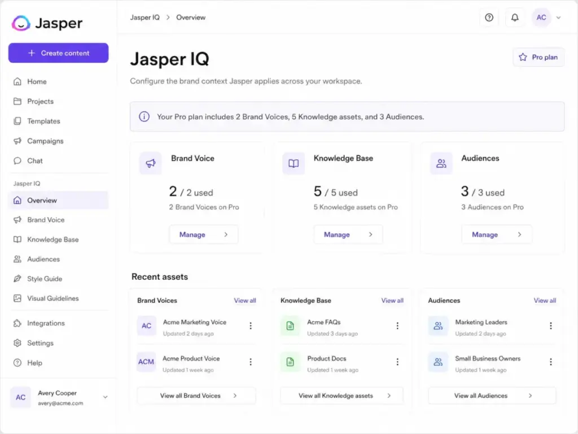
Task: Click the Knowledge Base book card icon
Action: (x=294, y=163)
